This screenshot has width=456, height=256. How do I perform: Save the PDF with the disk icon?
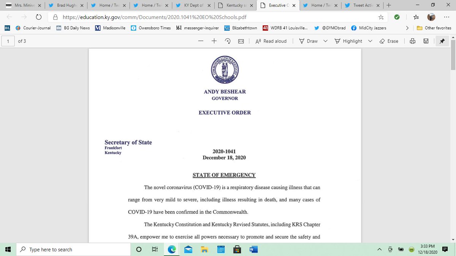pyautogui.click(x=426, y=41)
